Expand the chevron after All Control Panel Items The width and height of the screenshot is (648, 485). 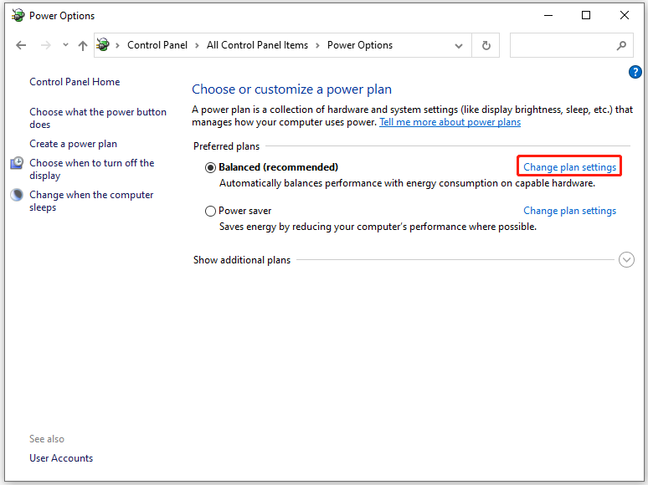click(317, 45)
